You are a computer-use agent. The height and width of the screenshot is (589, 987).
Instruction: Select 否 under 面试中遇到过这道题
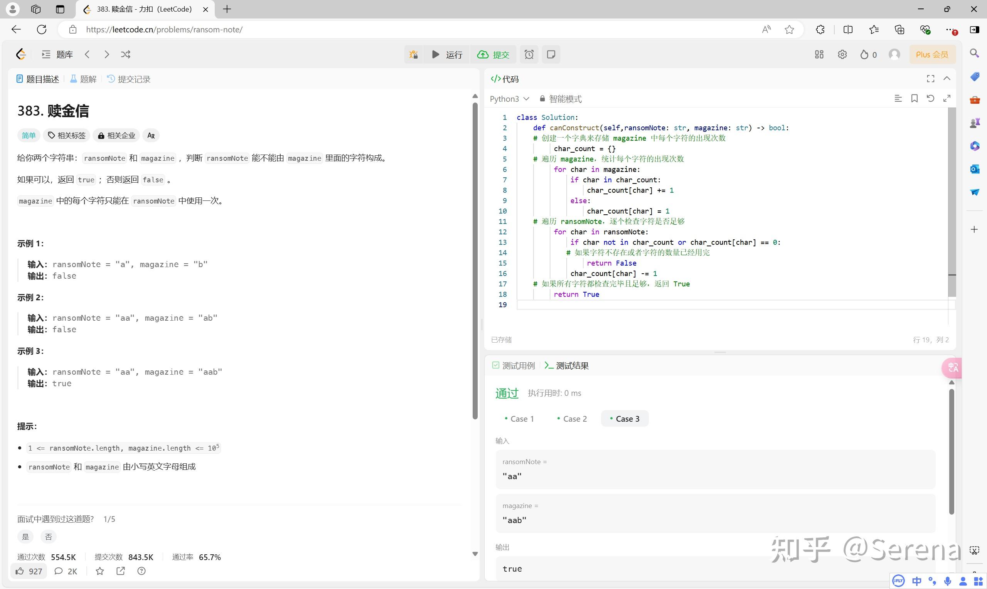pyautogui.click(x=49, y=536)
